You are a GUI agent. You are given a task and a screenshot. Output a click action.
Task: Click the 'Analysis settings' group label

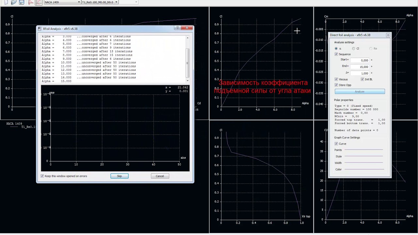coord(344,42)
